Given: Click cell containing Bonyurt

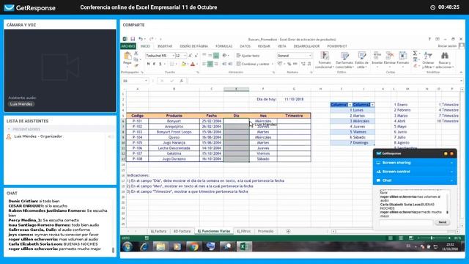Looking at the screenshot, I should coord(174,121).
